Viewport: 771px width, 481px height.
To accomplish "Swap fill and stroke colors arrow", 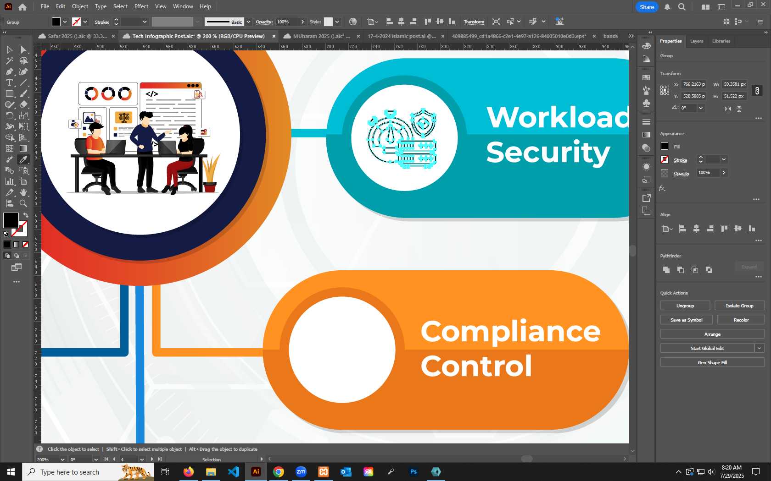I will tap(26, 215).
